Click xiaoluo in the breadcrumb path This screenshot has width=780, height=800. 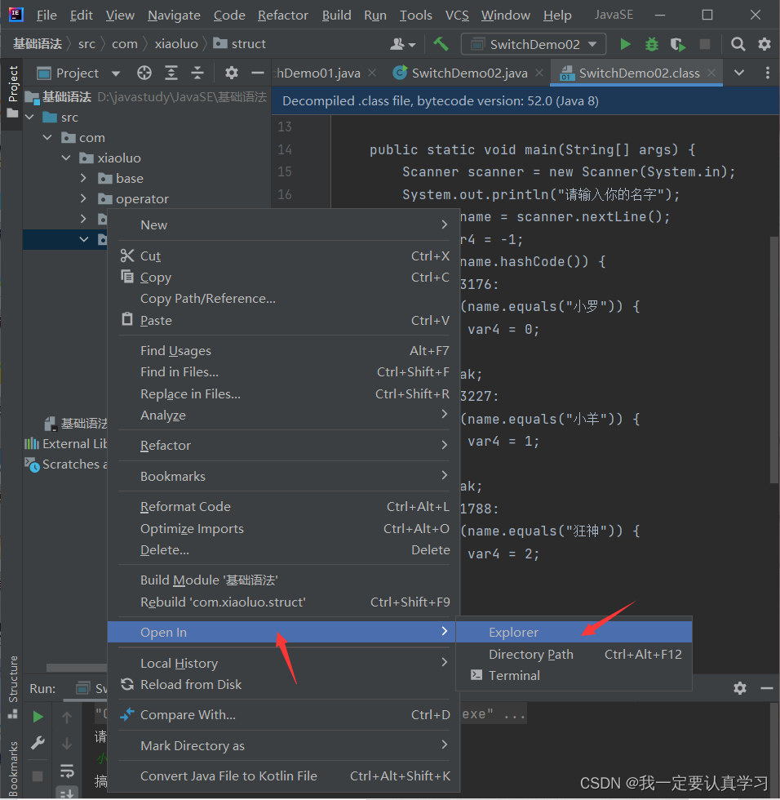(x=176, y=44)
